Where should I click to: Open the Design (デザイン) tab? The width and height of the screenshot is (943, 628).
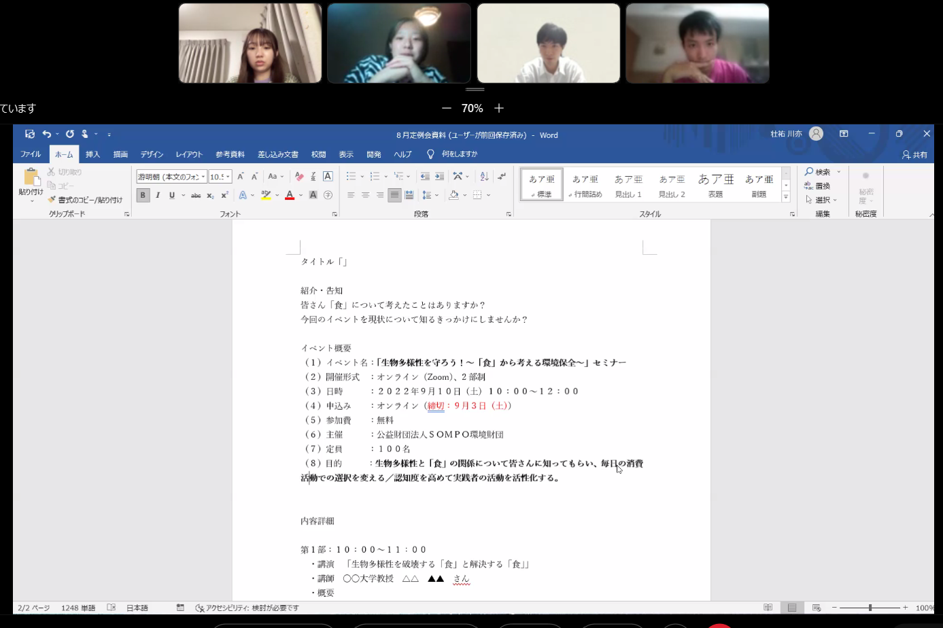click(152, 154)
